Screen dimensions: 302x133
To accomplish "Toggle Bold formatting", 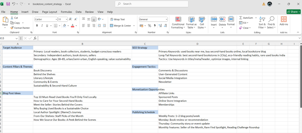I will tap(37, 26).
